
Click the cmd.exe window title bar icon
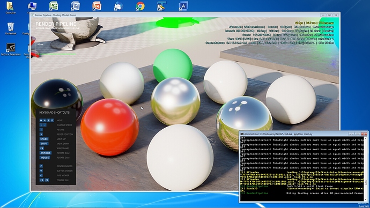[242, 134]
